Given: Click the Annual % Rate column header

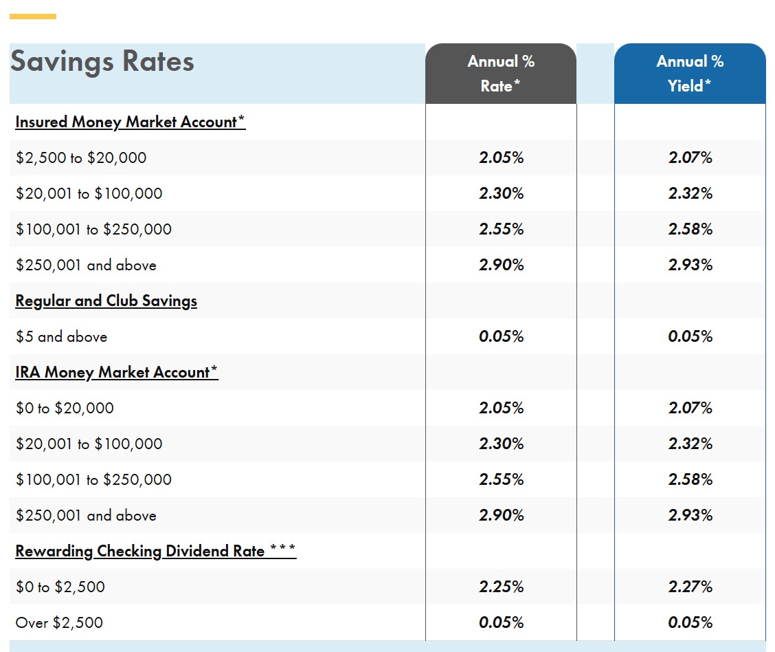Looking at the screenshot, I should coord(501,74).
